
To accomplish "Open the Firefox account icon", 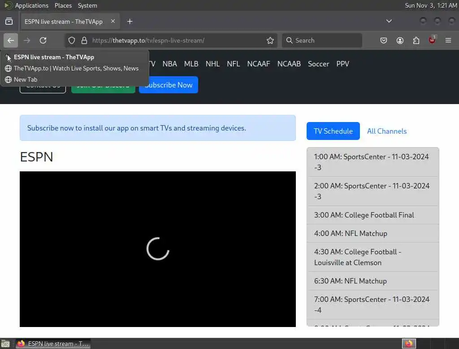I will pos(400,40).
